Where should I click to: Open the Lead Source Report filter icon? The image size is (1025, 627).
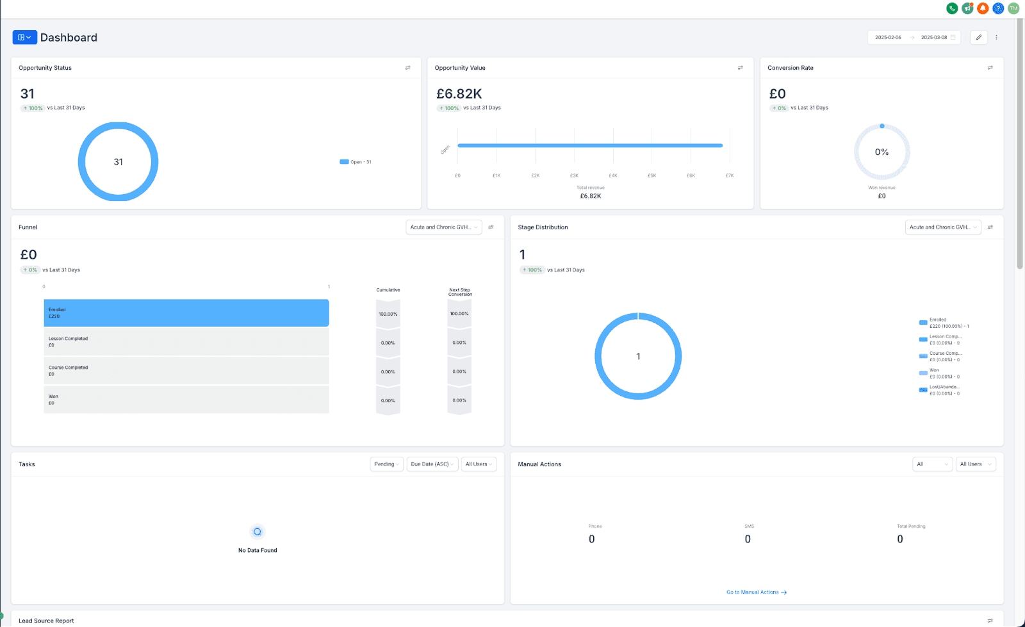(x=990, y=621)
